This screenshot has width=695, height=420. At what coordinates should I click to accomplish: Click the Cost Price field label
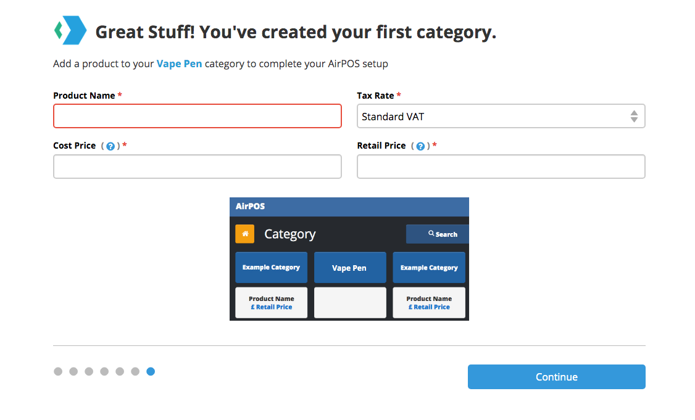click(75, 146)
